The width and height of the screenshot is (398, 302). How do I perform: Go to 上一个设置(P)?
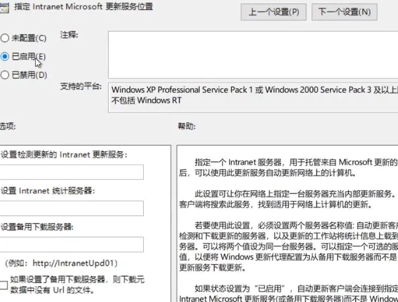273,12
